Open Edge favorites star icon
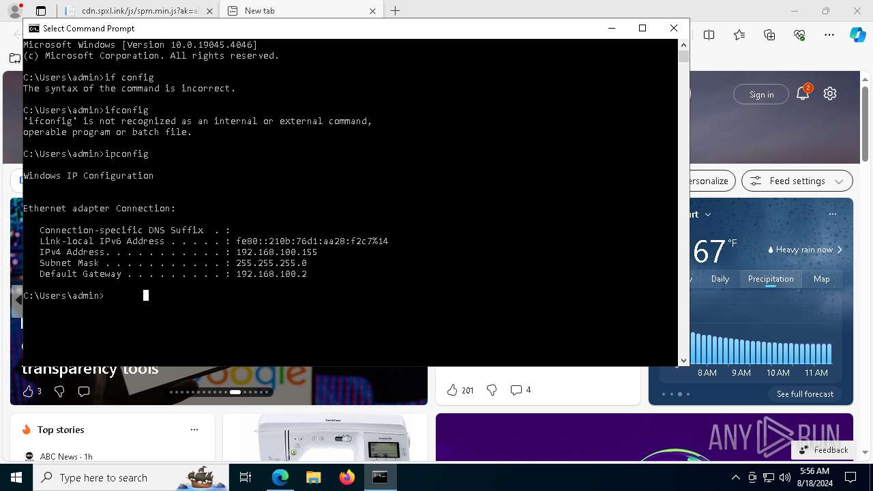 coord(739,35)
